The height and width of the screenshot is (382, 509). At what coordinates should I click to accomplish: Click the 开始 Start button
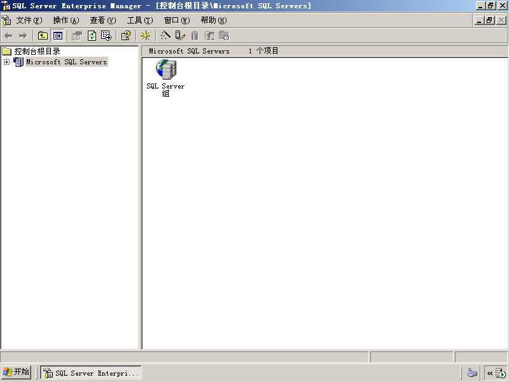point(17,372)
